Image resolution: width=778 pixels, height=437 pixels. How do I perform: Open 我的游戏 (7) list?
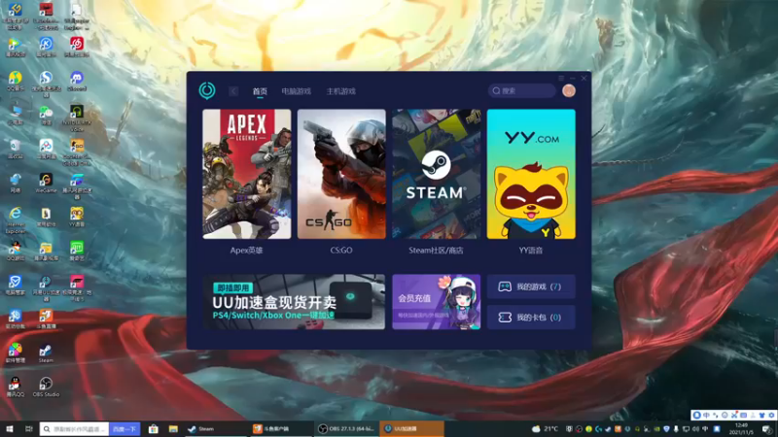click(531, 286)
